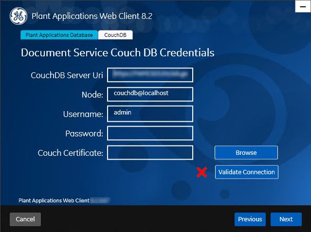The image size is (311, 232).
Task: Focus the Node input field
Action: click(x=150, y=94)
